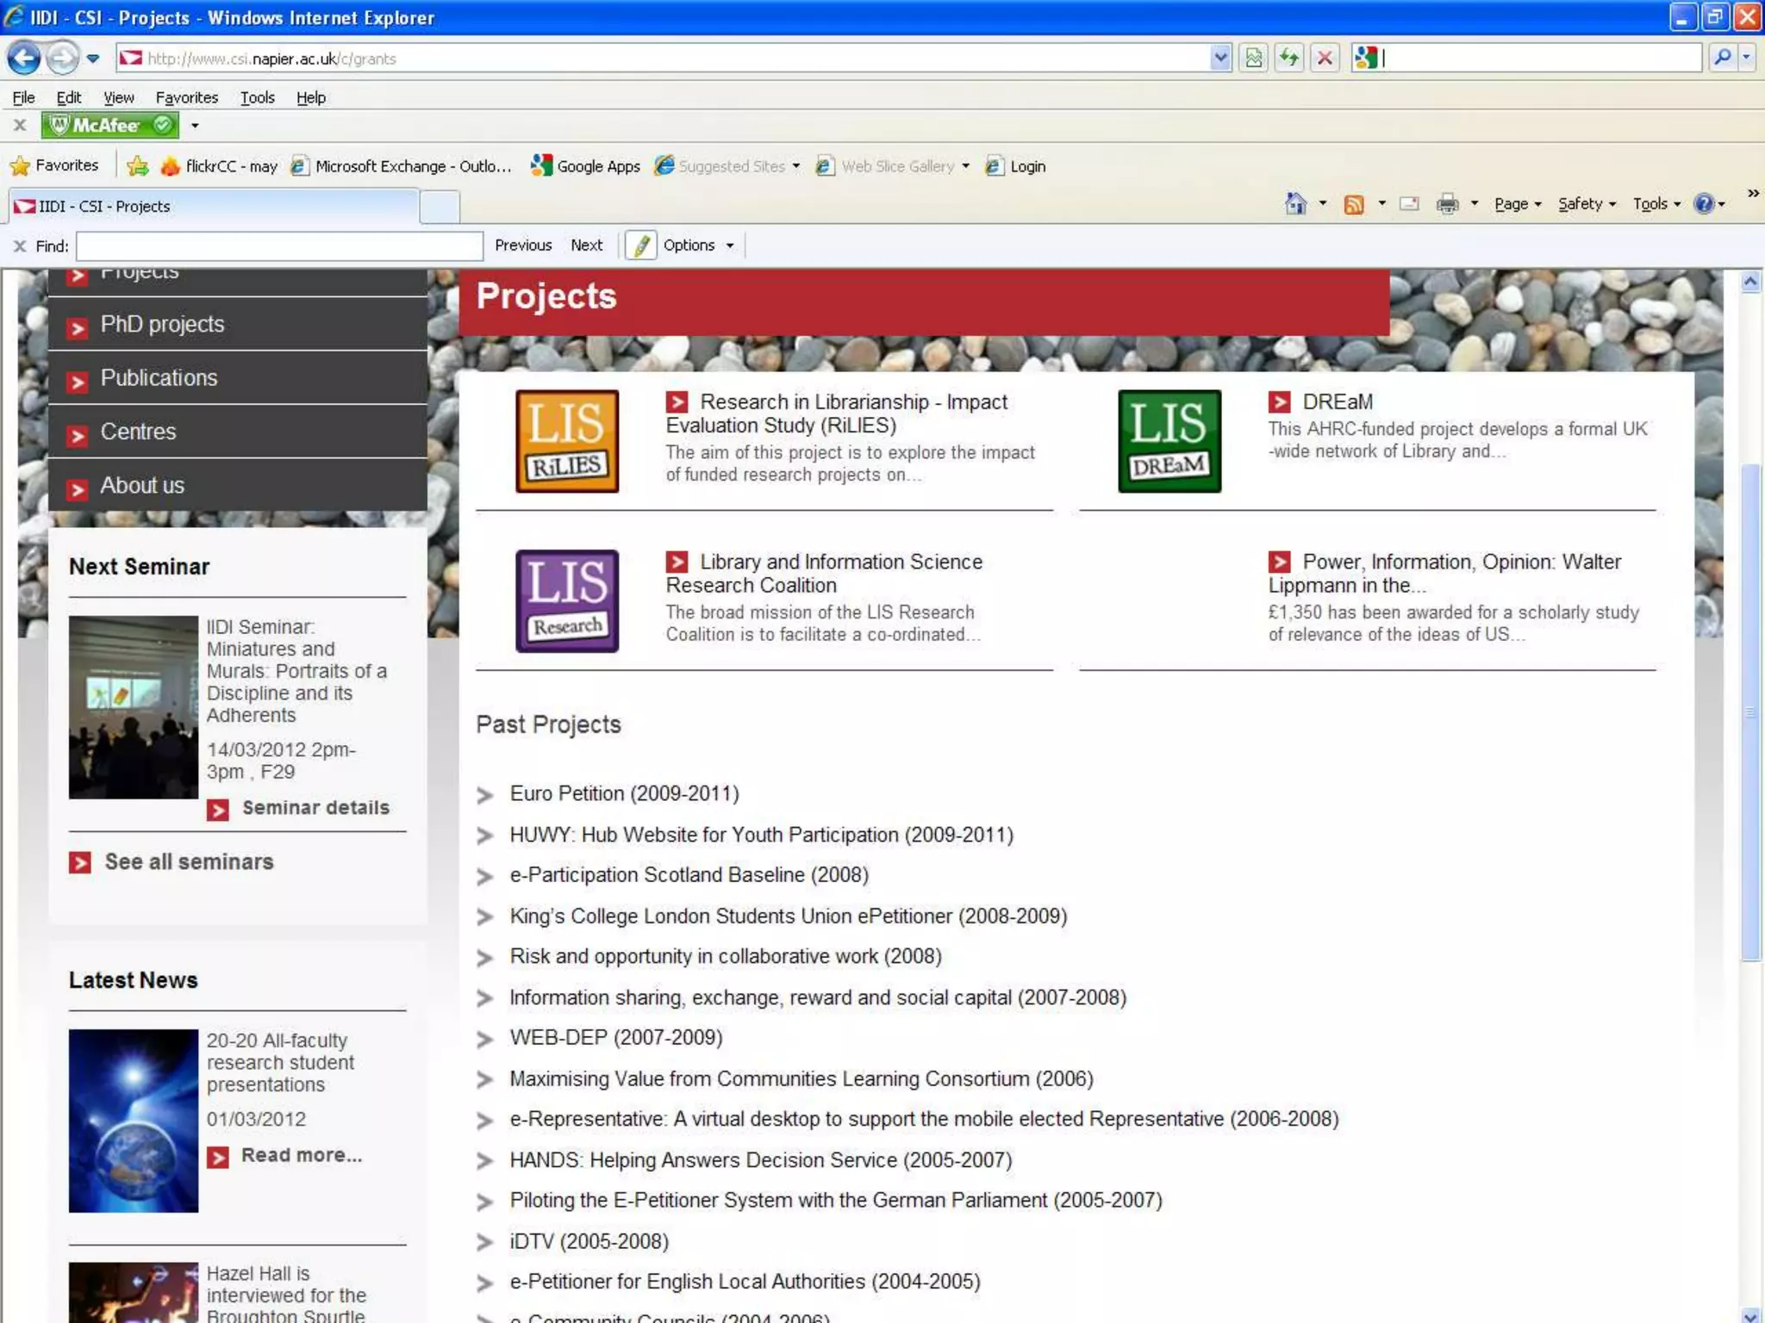
Task: Click the page vertical scrollbar thumb
Action: coord(1749,712)
